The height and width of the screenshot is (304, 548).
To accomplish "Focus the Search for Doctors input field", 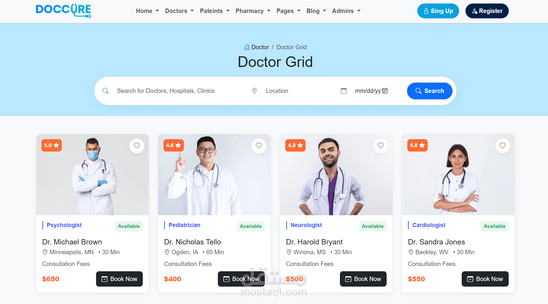I will click(177, 91).
